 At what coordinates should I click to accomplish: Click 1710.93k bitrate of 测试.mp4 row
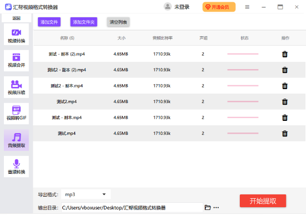162,133
